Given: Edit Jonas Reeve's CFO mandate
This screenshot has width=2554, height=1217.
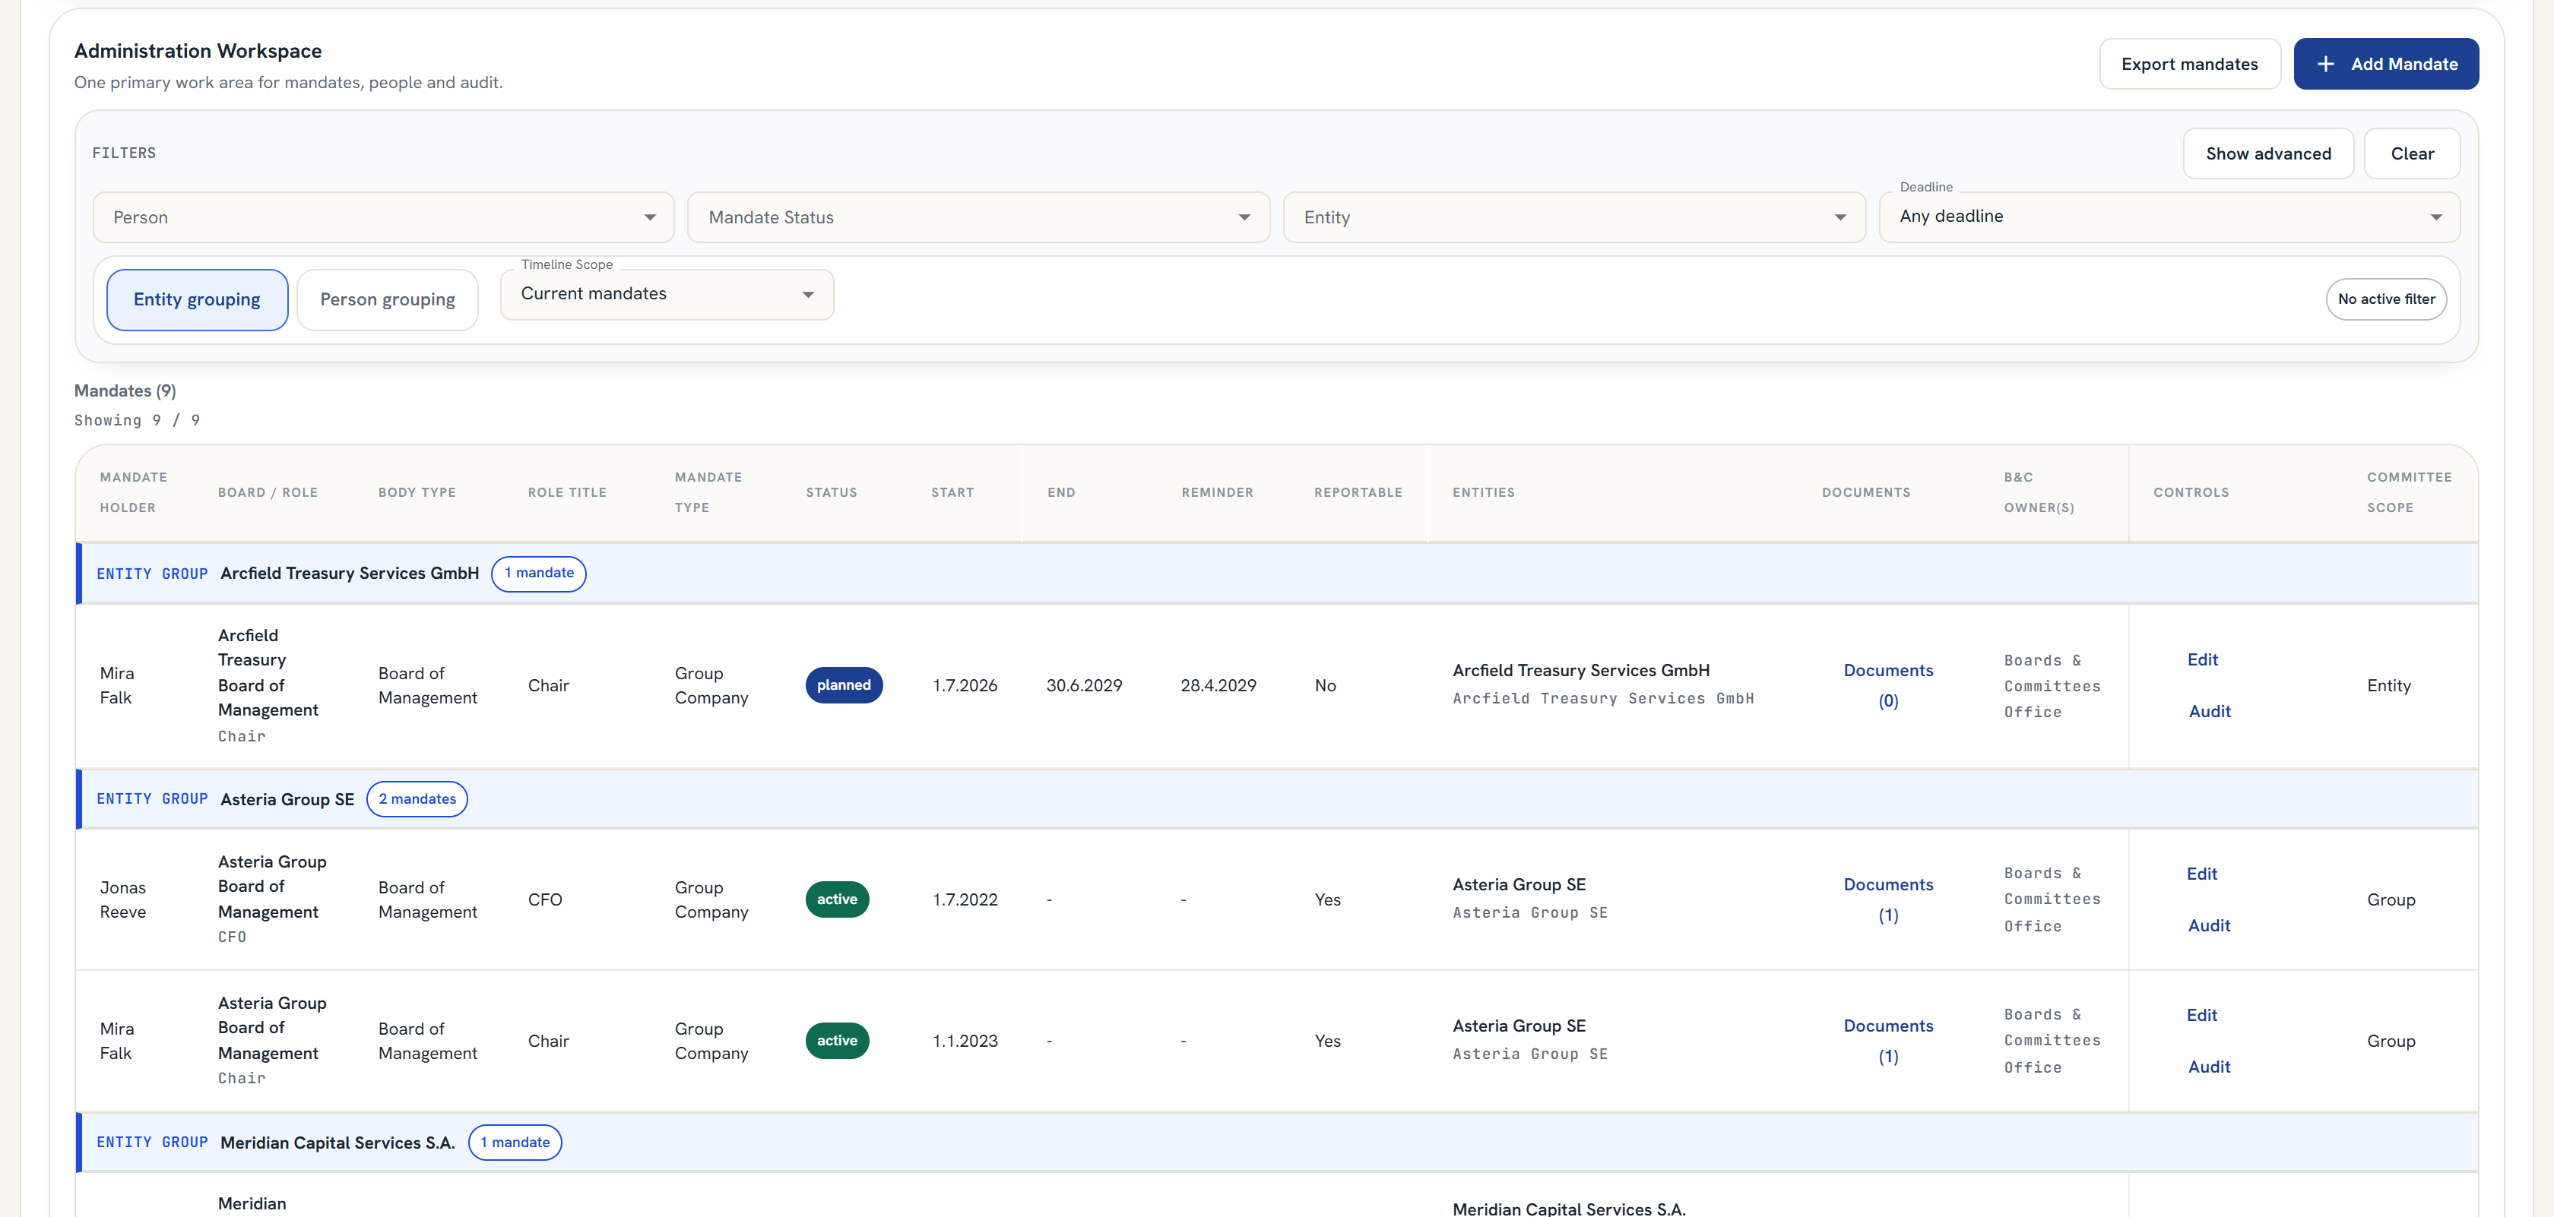Looking at the screenshot, I should pos(2201,874).
